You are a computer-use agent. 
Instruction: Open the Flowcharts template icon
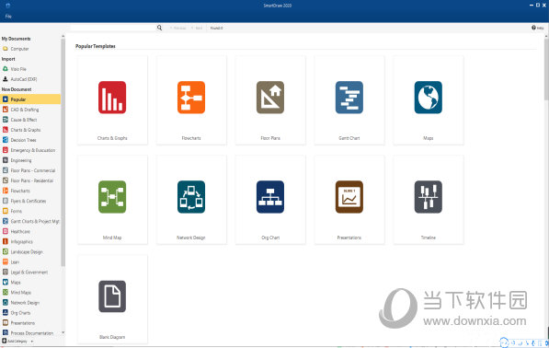click(191, 98)
